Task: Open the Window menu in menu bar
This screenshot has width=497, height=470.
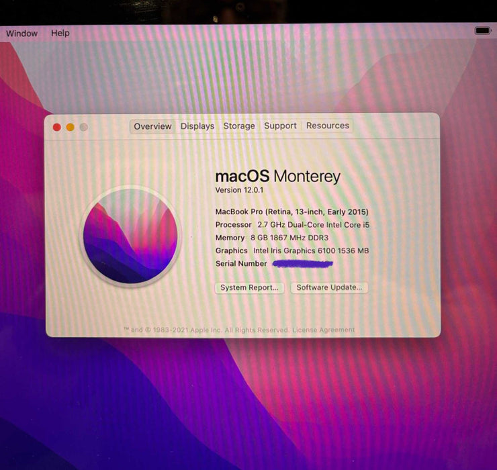Action: tap(21, 34)
